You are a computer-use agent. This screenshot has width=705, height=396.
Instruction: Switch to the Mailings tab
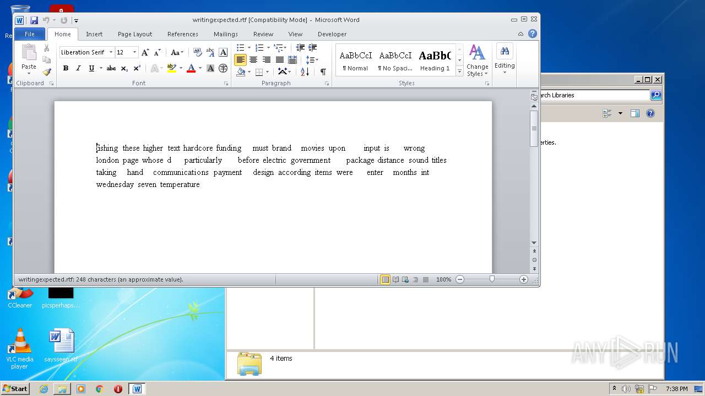(x=226, y=34)
